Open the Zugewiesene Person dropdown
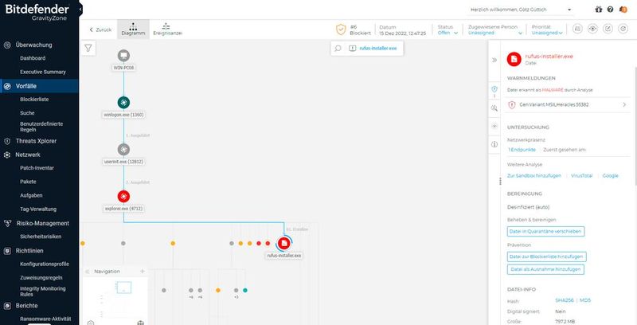Screen dimensions: 637x325 point(495,33)
